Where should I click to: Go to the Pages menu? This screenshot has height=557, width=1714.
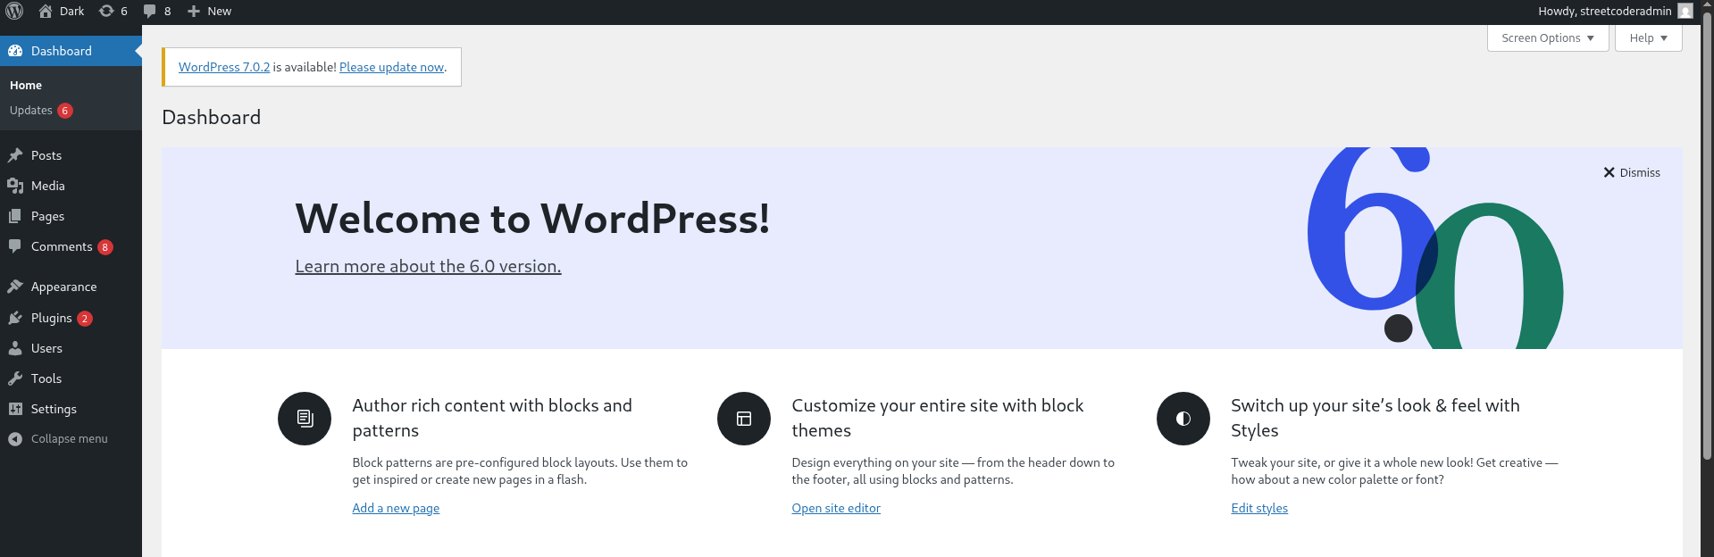(x=47, y=216)
